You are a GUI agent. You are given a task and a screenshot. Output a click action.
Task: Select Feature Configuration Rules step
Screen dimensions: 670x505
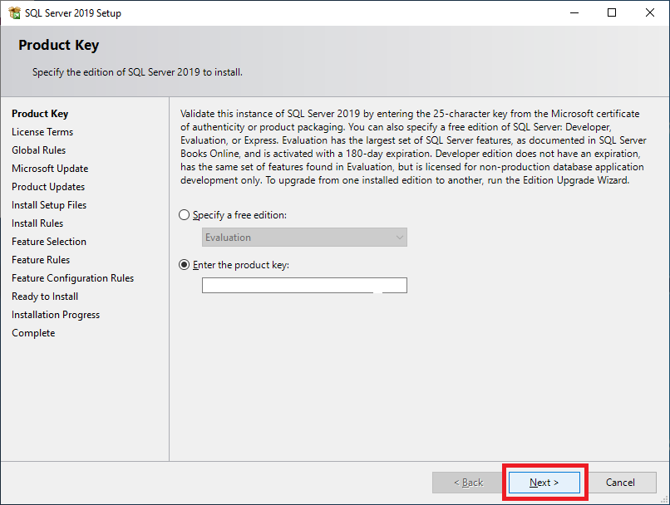pos(72,278)
